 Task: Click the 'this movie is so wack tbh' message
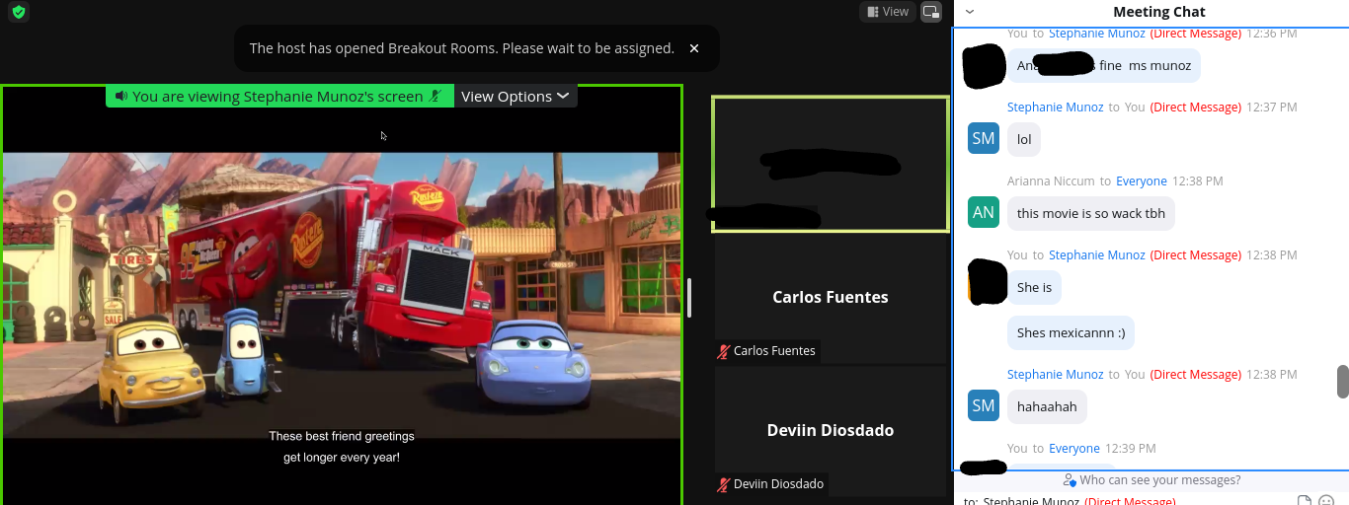(1091, 213)
